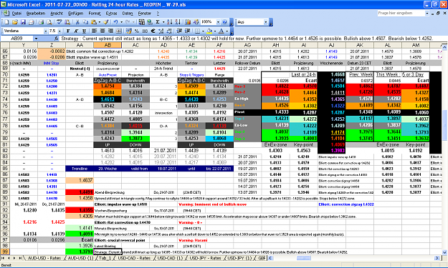448x268 pixels.
Task: Go to last sheet with tab navigation arrow
Action: [x=20, y=258]
